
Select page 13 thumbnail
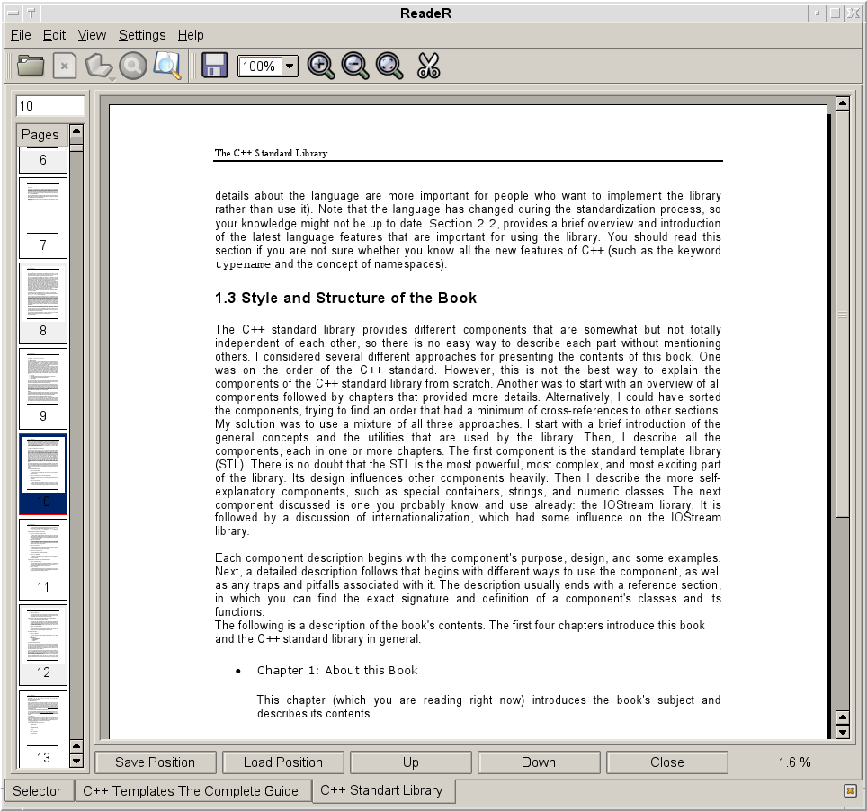click(x=43, y=728)
